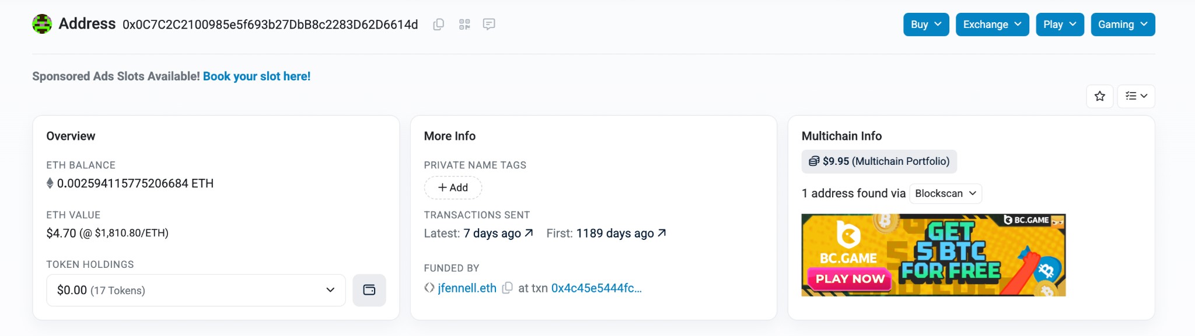Expand the Buy dropdown
Viewport: 1195px width, 336px height.
click(x=926, y=24)
